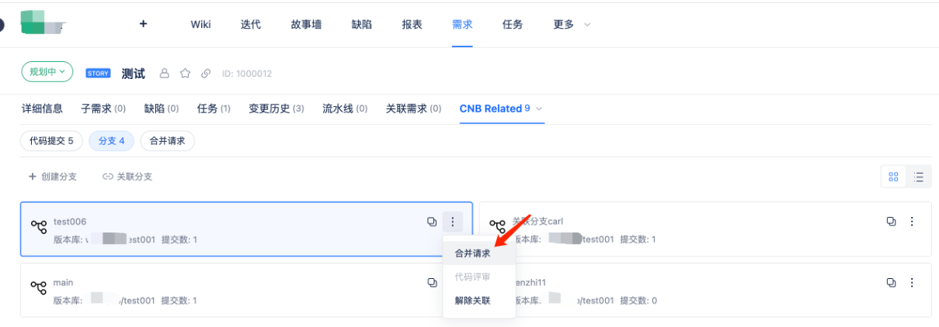Viewport: 939px width, 327px height.
Task: Click the 关联分支 link button
Action: 127,177
